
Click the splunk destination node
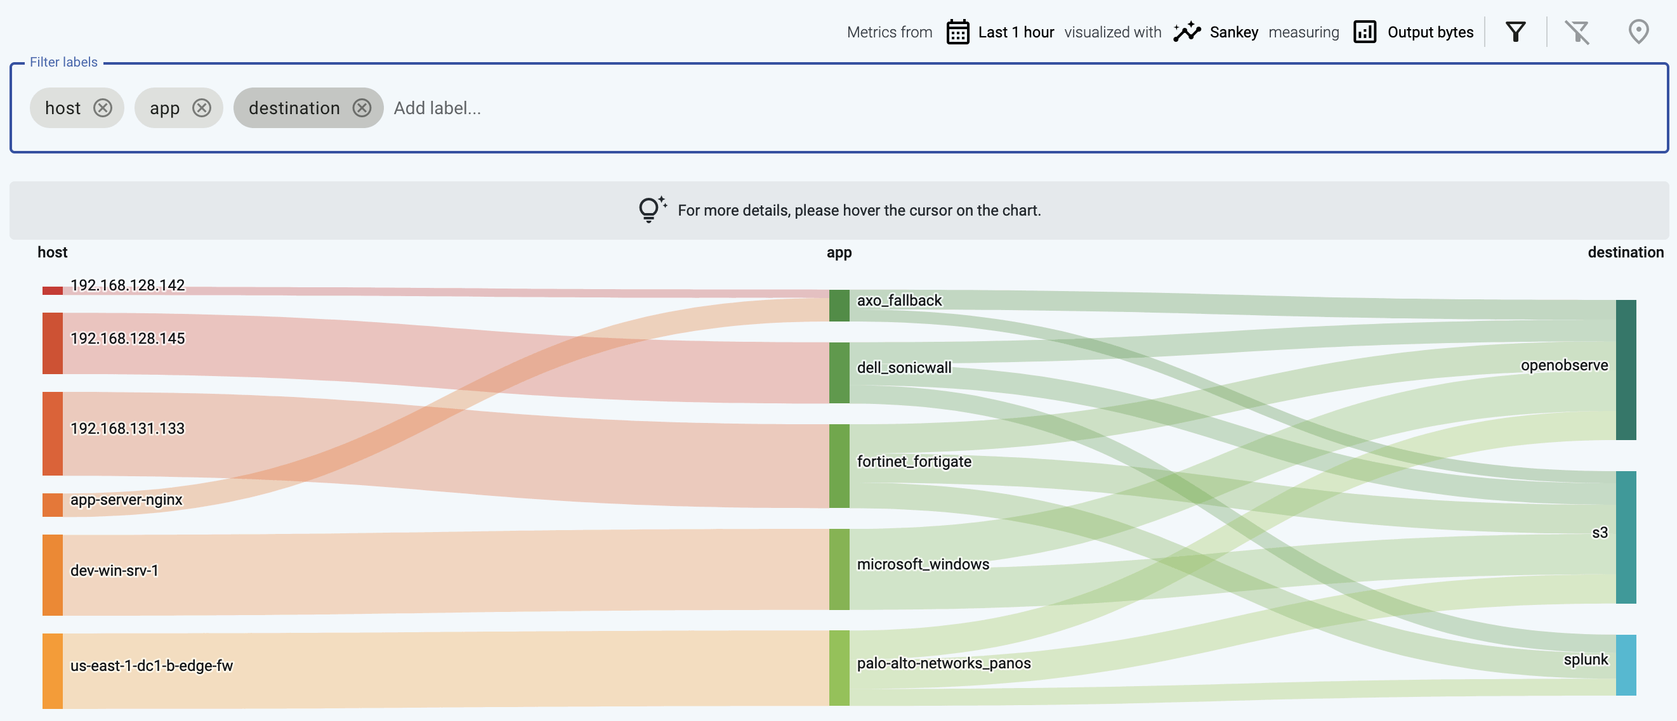tap(1626, 665)
